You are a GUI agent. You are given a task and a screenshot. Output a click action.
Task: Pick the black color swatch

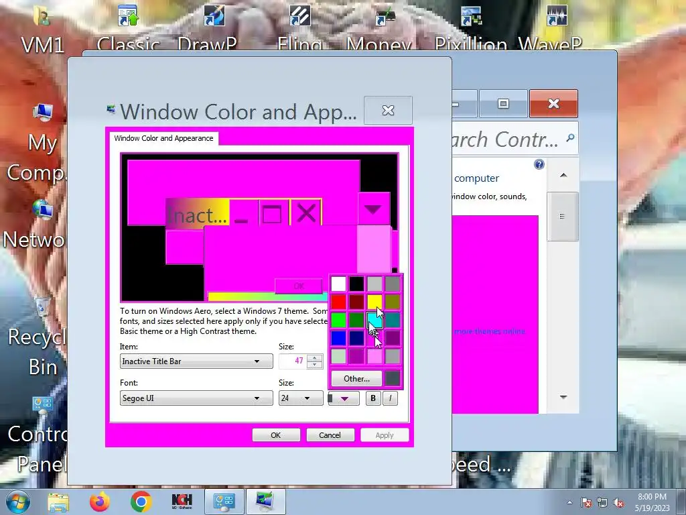356,284
